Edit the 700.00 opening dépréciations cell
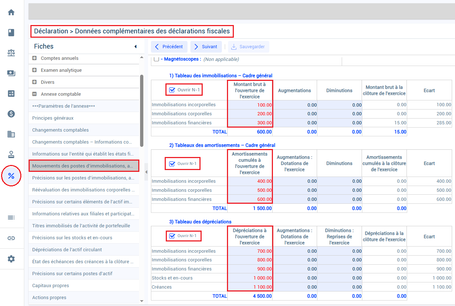 click(x=250, y=251)
